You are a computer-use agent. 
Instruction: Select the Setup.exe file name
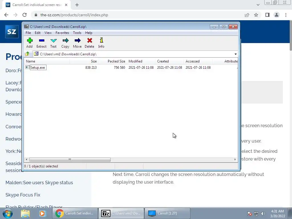38,67
